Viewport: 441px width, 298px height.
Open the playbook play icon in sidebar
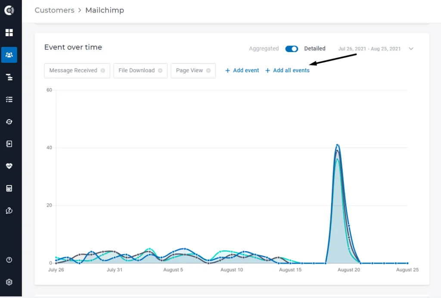[9, 144]
